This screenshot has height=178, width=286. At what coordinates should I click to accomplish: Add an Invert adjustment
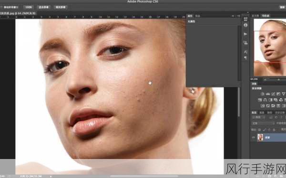(x=263, y=106)
